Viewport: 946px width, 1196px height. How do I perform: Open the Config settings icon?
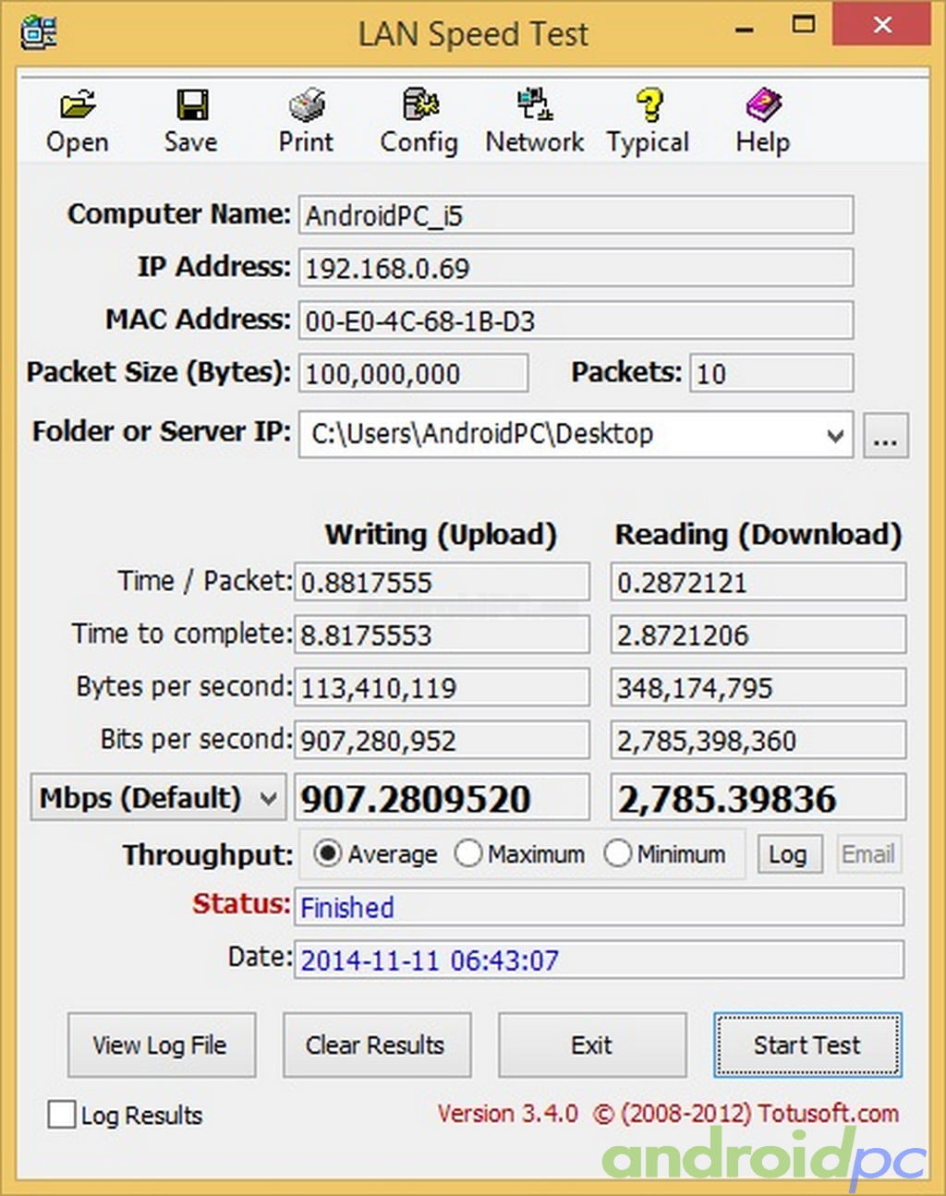[x=420, y=105]
